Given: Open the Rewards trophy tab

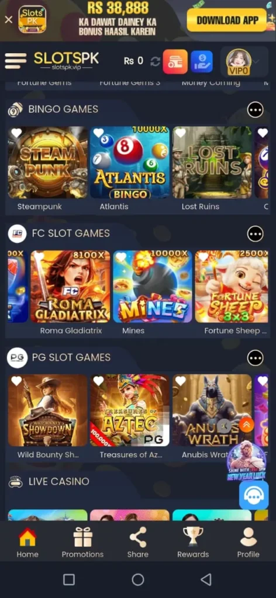Looking at the screenshot, I should (x=193, y=543).
